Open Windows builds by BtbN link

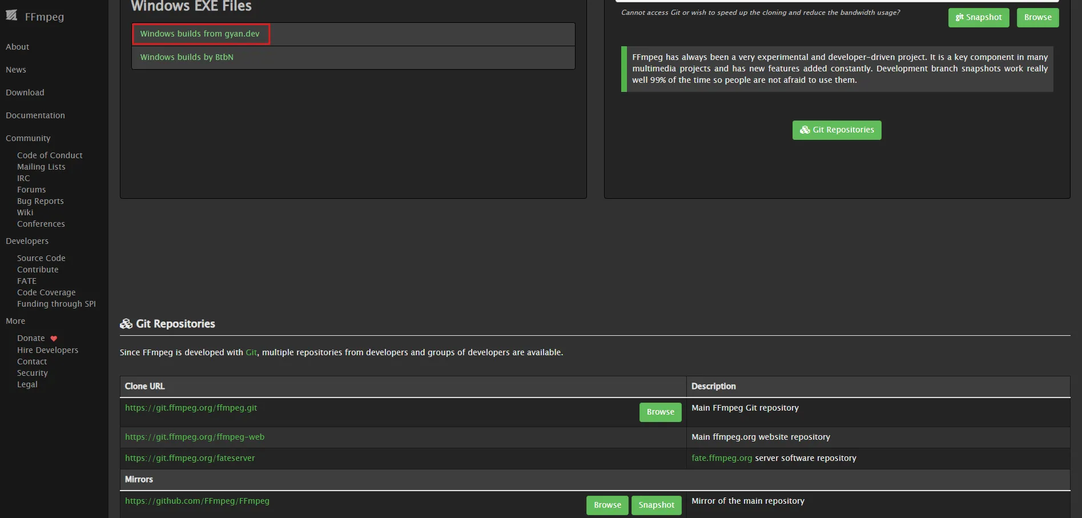click(187, 57)
